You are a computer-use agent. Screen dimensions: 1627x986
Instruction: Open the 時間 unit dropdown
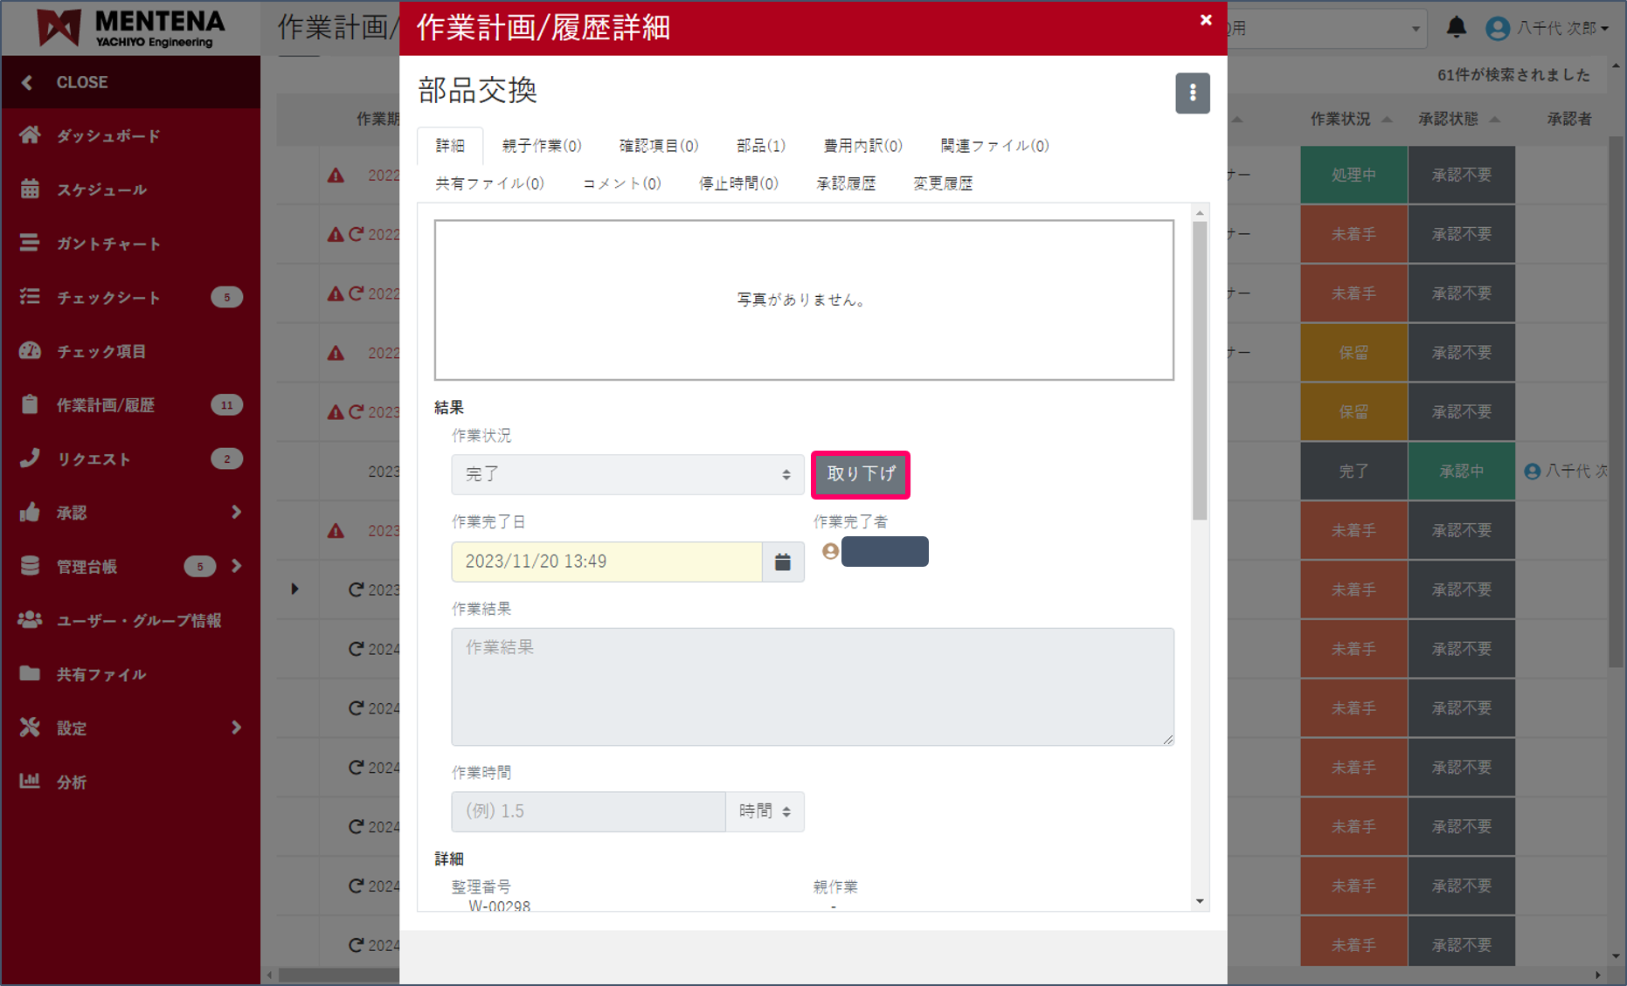coord(765,811)
